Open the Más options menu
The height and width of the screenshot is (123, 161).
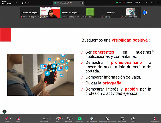pos(133,120)
